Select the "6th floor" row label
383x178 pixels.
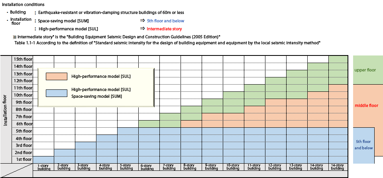click(23, 124)
